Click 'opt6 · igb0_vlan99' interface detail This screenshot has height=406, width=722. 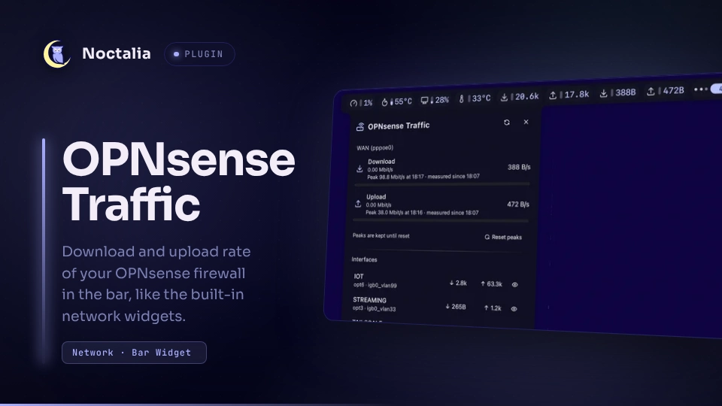point(375,286)
